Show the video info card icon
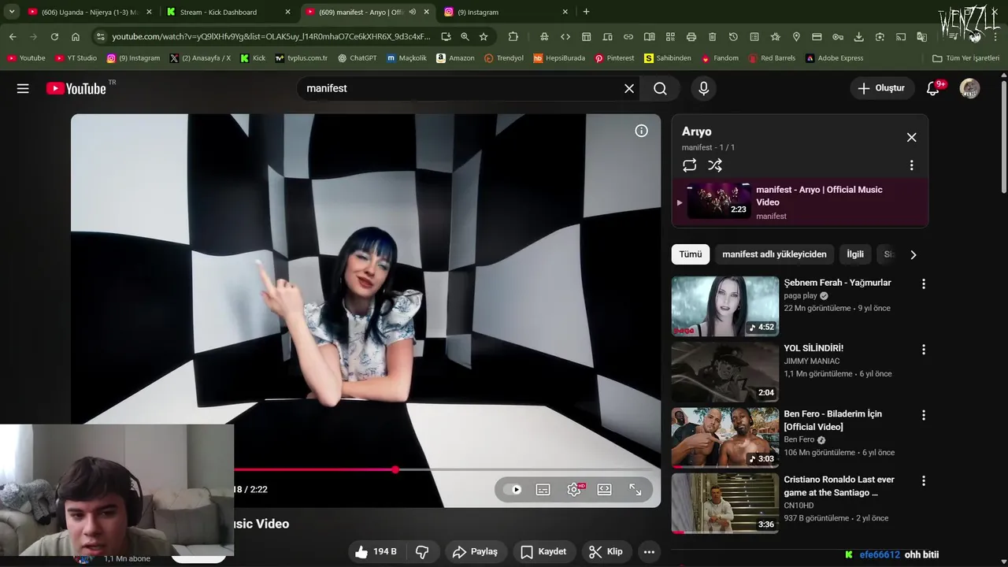This screenshot has width=1008, height=567. pyautogui.click(x=642, y=131)
